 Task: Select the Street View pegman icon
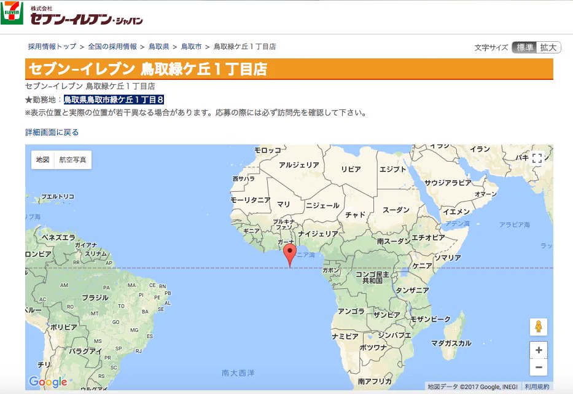(539, 326)
